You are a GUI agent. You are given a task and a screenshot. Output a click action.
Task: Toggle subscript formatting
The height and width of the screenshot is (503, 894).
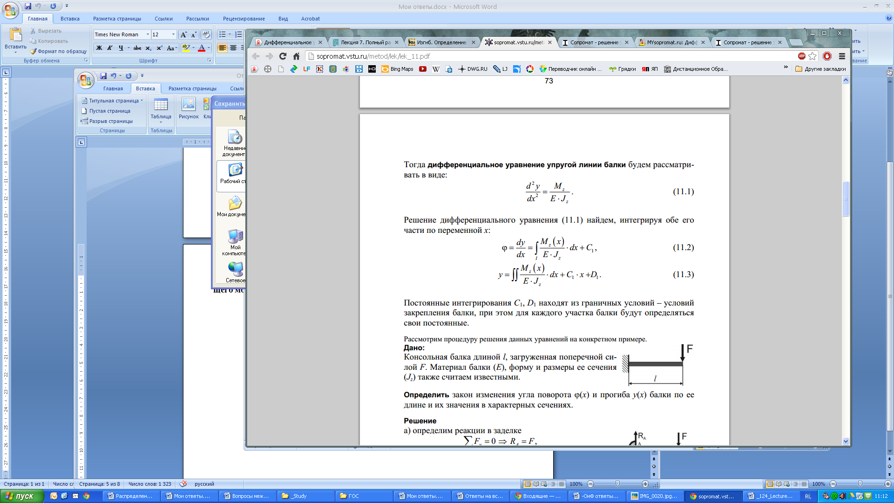coord(148,48)
